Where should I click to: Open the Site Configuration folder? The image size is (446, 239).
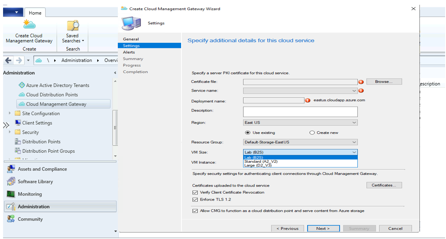tap(37, 113)
